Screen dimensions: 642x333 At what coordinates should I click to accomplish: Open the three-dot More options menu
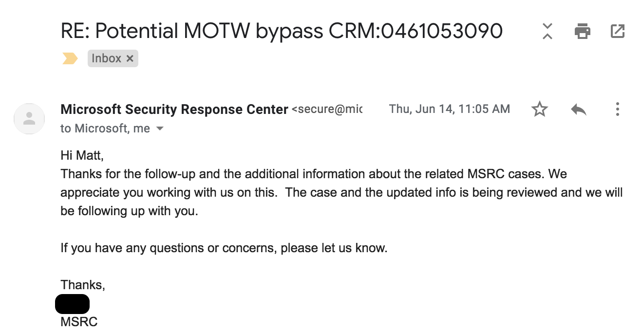coord(617,109)
